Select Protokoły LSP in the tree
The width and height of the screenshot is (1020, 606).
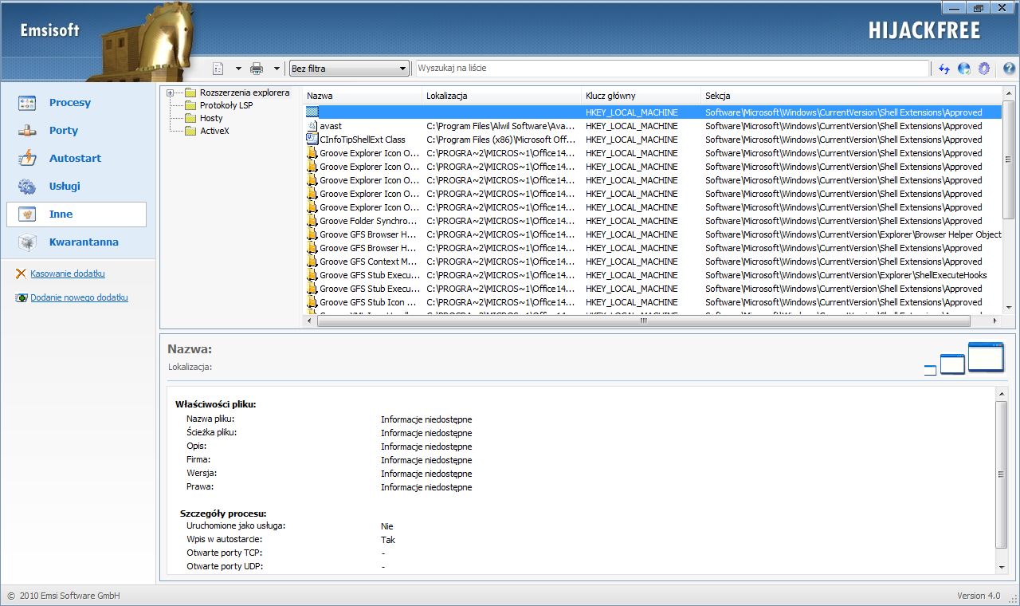pos(226,105)
